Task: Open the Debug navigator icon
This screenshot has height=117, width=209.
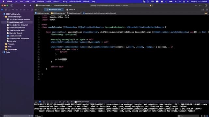Action: click(24, 9)
